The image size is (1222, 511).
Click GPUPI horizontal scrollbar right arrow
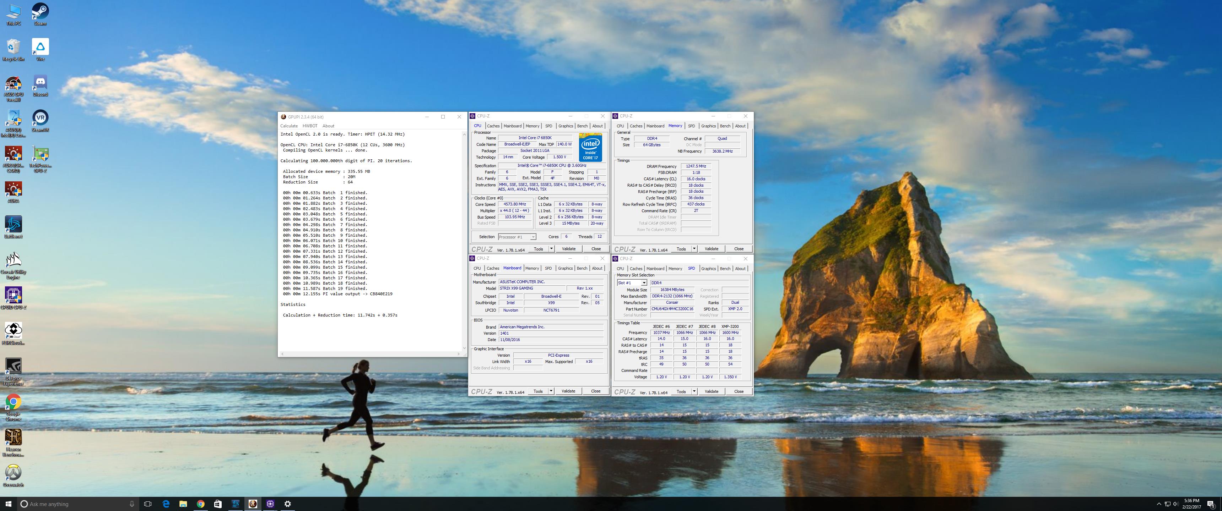click(458, 354)
